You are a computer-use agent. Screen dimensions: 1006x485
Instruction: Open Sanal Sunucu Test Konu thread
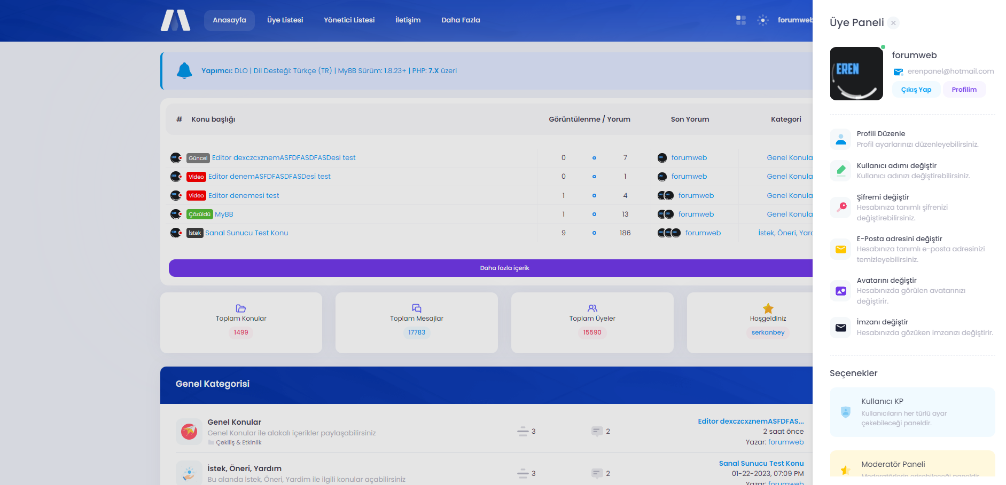pos(246,233)
